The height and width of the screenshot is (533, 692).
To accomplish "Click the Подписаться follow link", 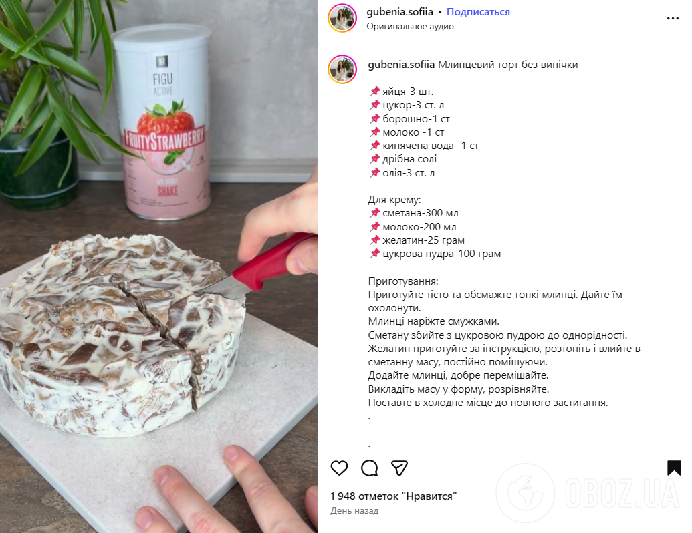I will click(x=478, y=12).
